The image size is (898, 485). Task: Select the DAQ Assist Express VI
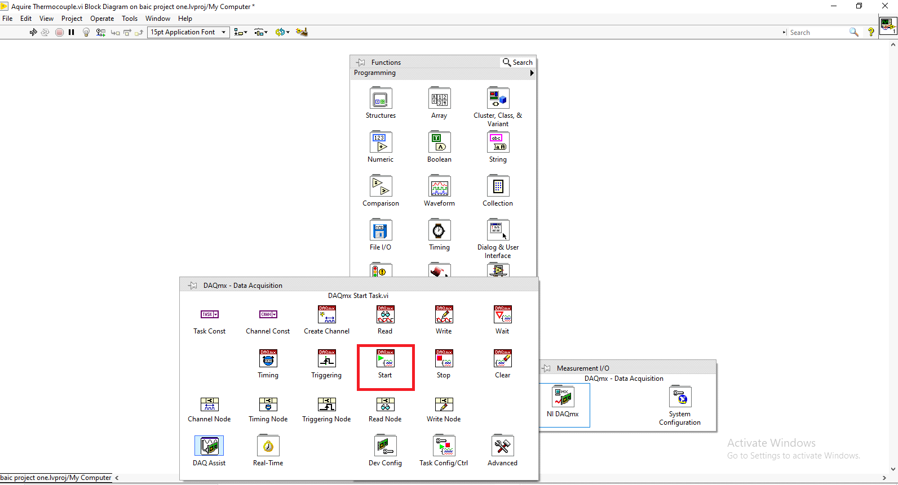coord(209,446)
